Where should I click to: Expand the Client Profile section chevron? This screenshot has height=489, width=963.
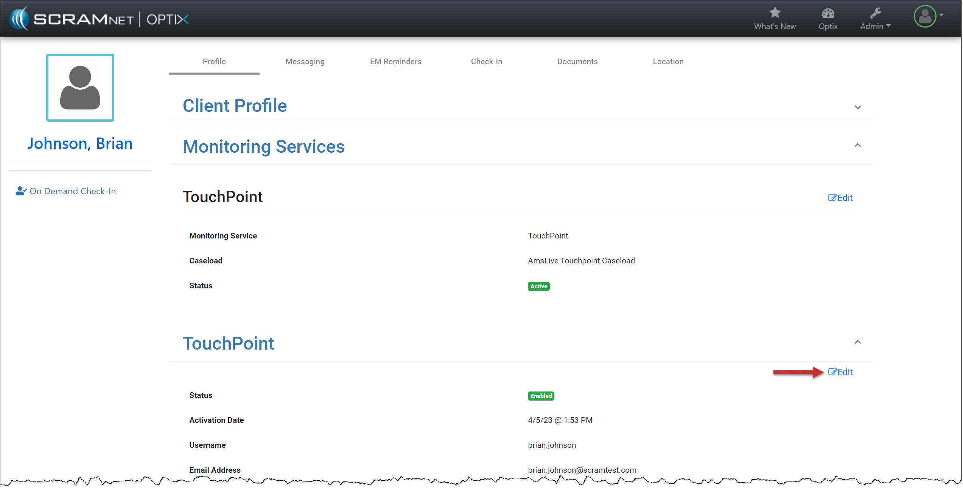(x=857, y=107)
